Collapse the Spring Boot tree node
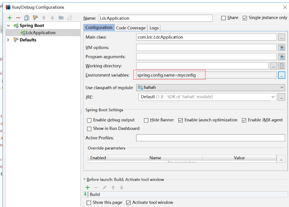The height and width of the screenshot is (207, 289). (x=8, y=25)
